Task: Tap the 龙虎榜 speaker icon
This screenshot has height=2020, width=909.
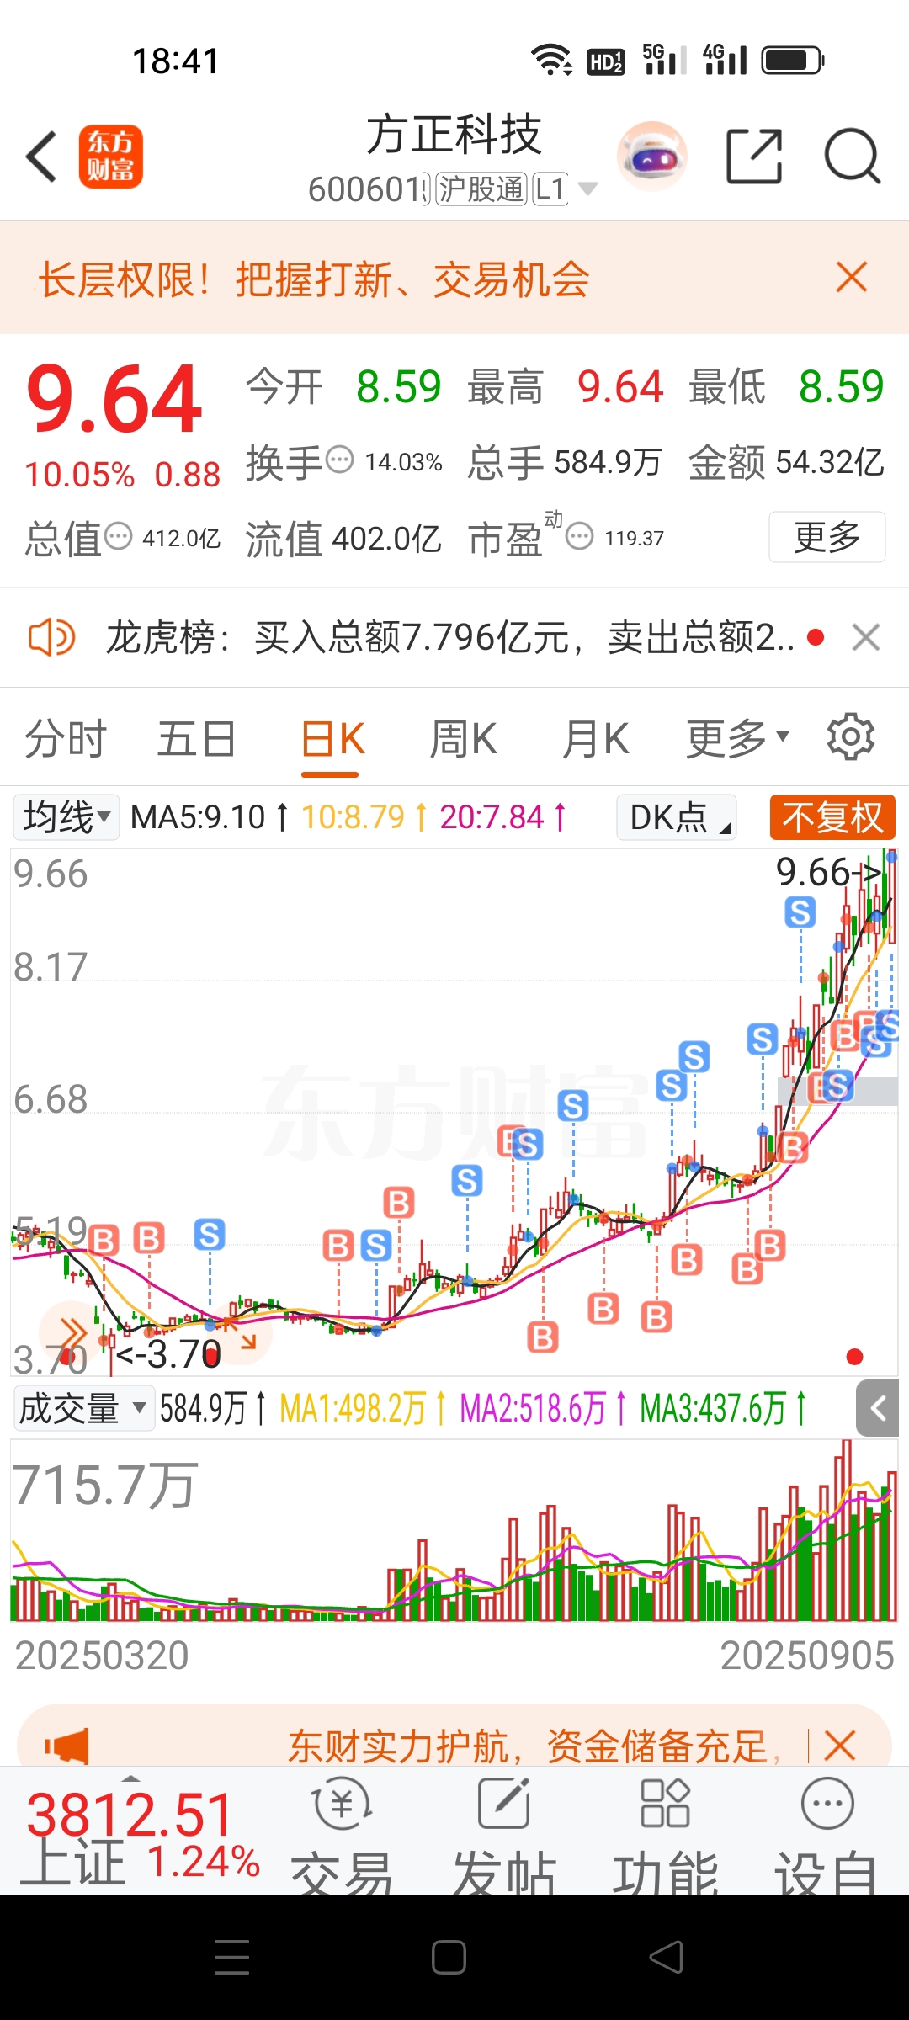Action: tap(51, 637)
